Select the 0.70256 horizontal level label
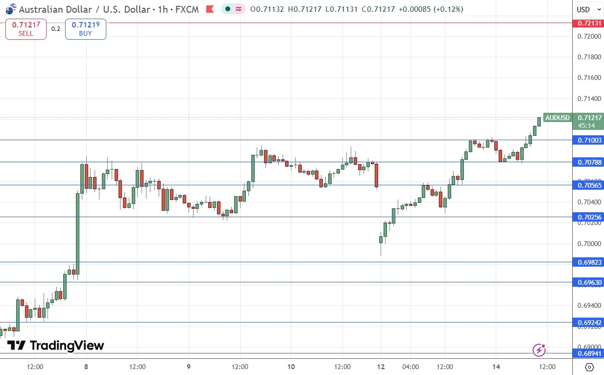The height and width of the screenshot is (375, 604). pyautogui.click(x=589, y=217)
